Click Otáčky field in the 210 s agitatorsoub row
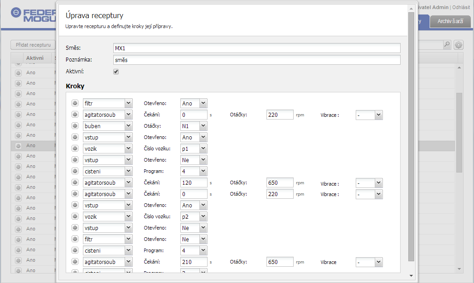This screenshot has height=283, width=474. (x=280, y=262)
